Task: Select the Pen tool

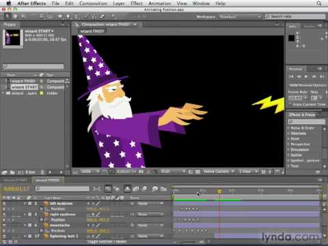Action: coord(68,16)
